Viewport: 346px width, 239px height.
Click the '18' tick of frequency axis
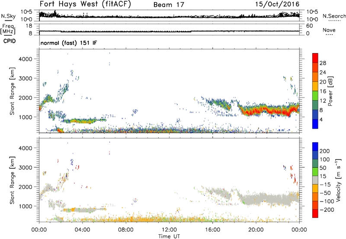(x=29, y=26)
